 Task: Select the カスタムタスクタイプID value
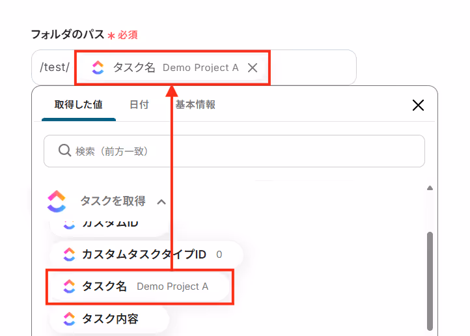point(146,255)
